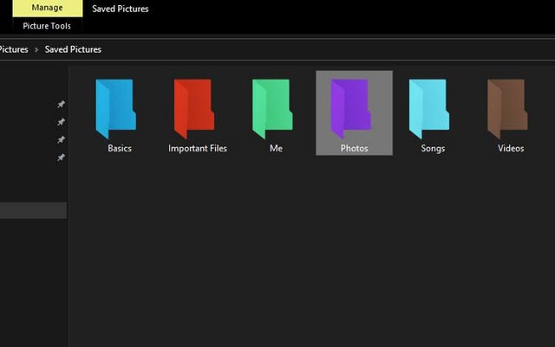Image resolution: width=555 pixels, height=347 pixels.
Task: Select the red Important Files folder icon
Action: pos(194,108)
